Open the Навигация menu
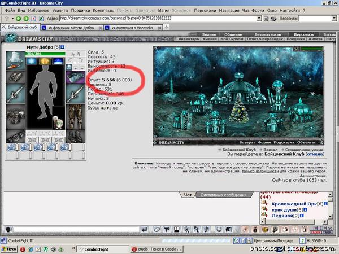 tap(229, 10)
